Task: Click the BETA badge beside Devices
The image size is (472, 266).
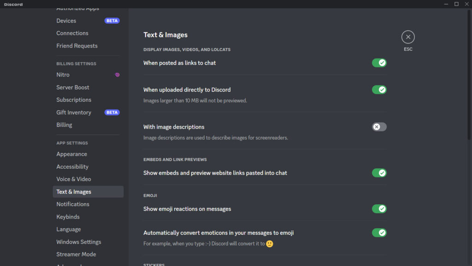Action: (x=112, y=21)
